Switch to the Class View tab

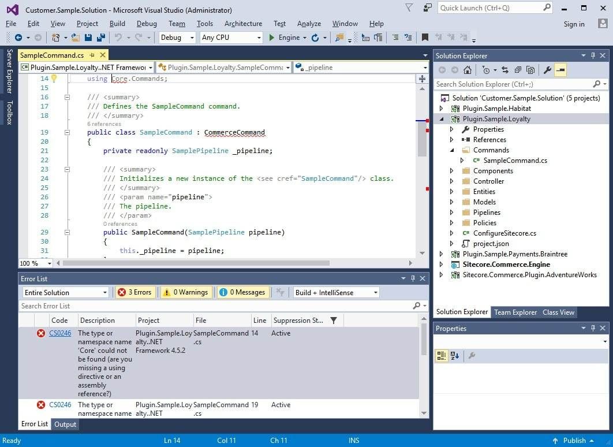[558, 312]
